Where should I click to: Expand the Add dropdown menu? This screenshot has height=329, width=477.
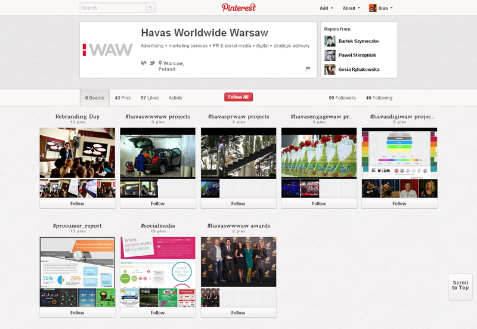coord(326,8)
